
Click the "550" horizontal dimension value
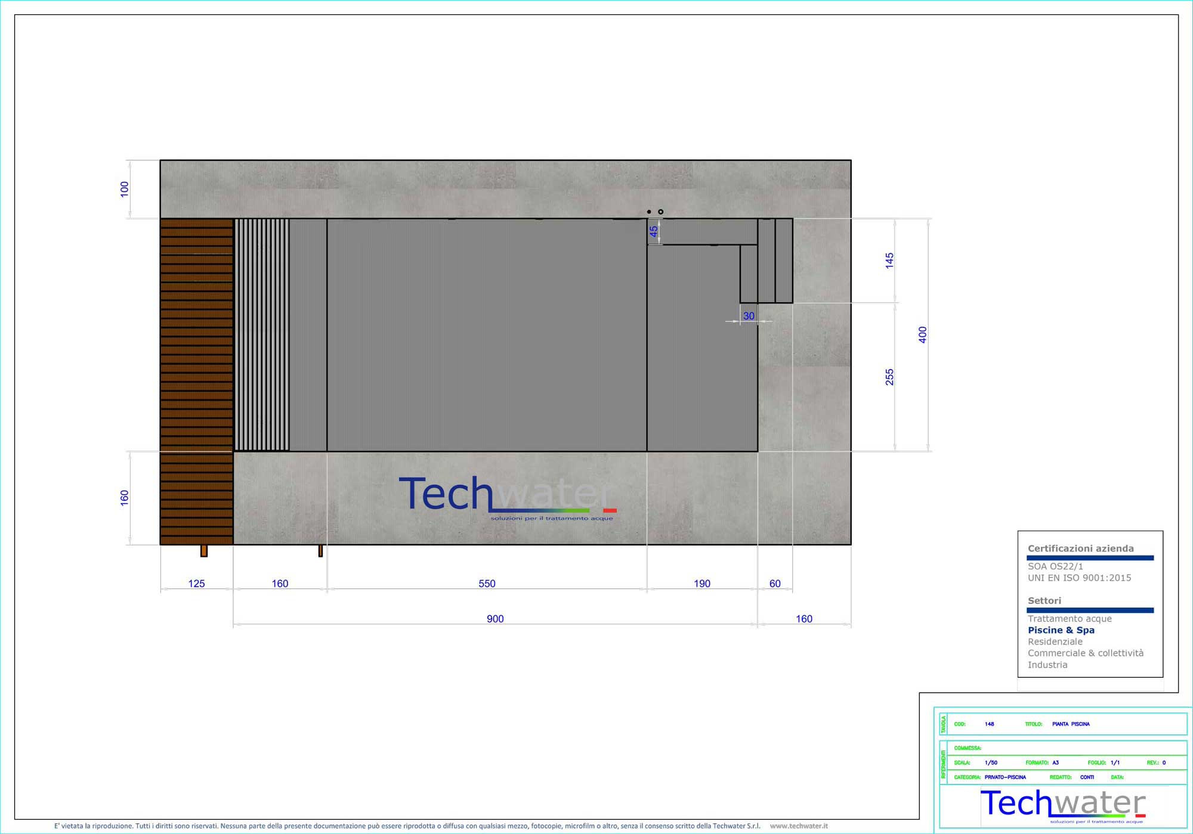coord(487,584)
